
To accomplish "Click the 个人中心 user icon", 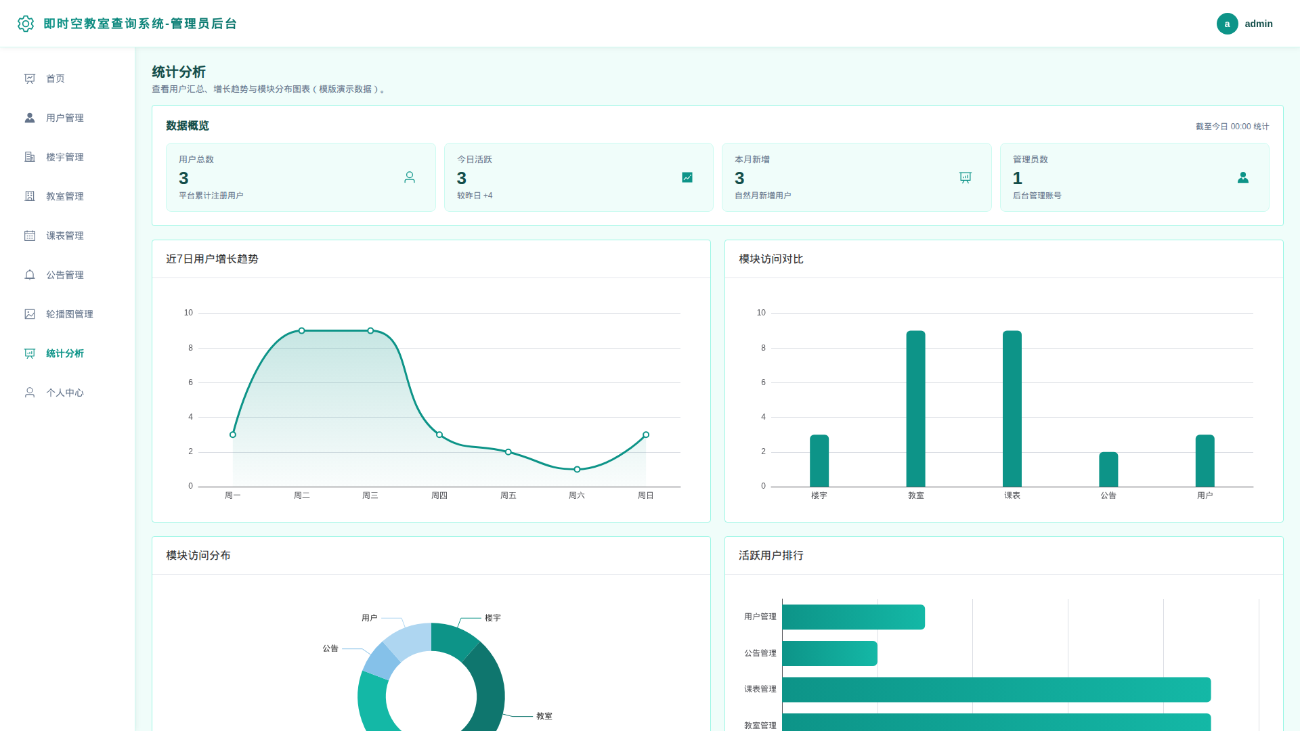I will [x=30, y=393].
